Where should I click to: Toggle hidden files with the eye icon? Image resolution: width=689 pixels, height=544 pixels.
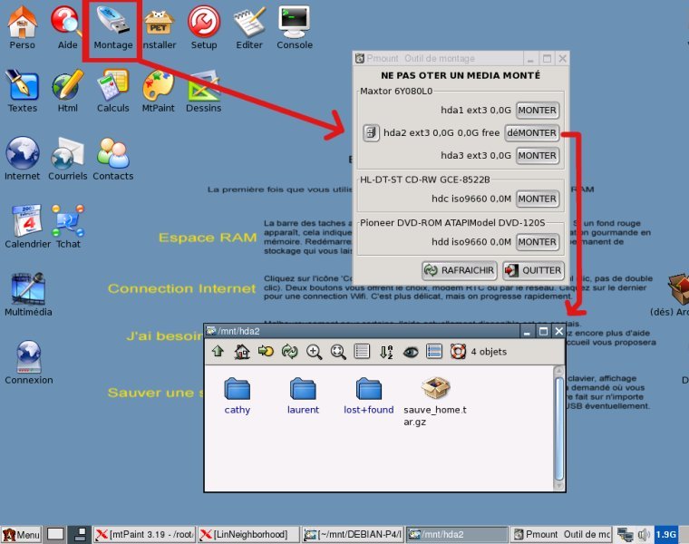411,352
